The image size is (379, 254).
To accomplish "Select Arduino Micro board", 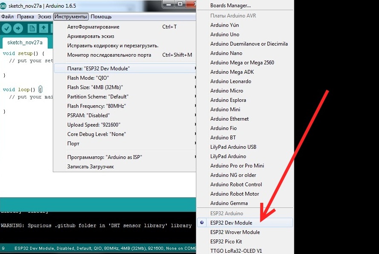I will coord(245,91).
